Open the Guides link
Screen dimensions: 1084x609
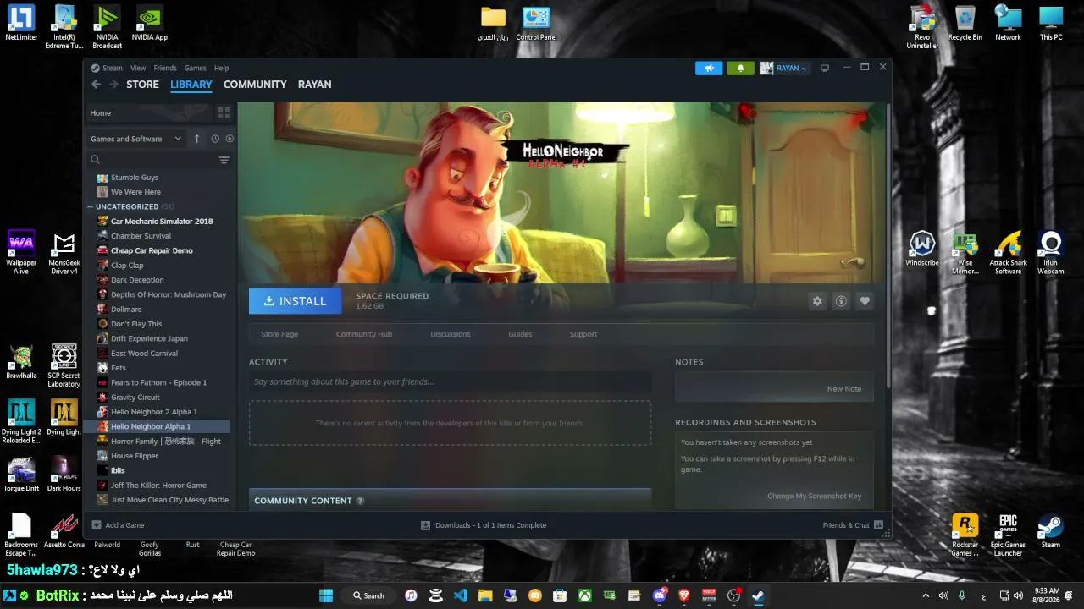tap(520, 334)
